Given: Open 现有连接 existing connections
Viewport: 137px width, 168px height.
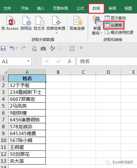Looking at the screenshot, I should point(77,23).
